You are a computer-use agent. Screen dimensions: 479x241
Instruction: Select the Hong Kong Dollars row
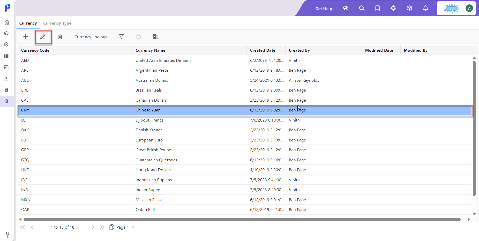point(245,170)
